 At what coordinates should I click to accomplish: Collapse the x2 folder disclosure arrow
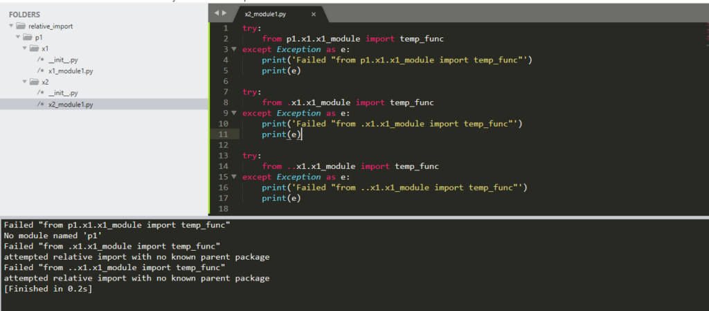tap(25, 82)
